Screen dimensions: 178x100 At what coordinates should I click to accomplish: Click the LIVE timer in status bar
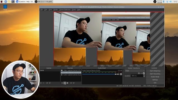[122, 86]
